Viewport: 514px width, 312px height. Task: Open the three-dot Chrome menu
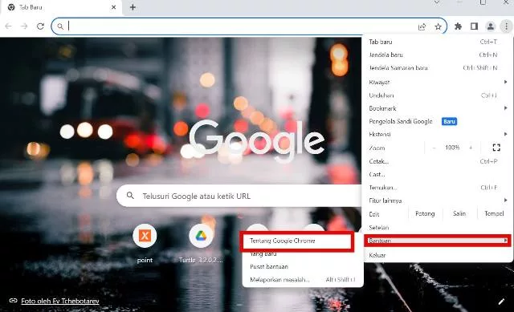[506, 26]
